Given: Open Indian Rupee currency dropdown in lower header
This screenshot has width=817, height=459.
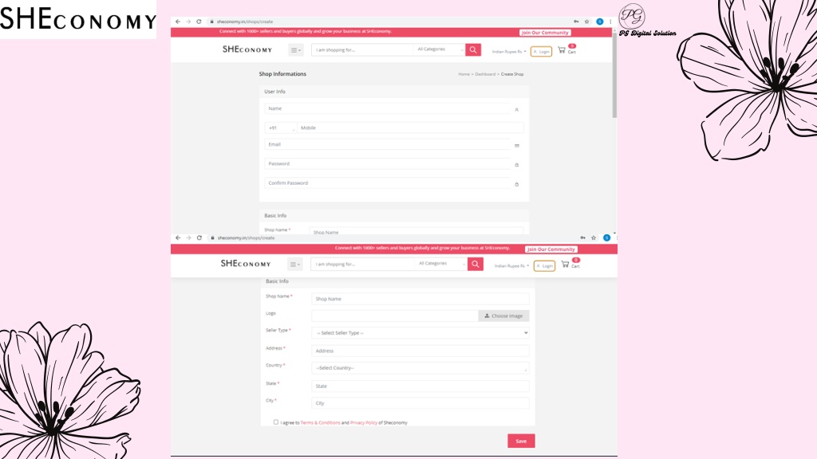Looking at the screenshot, I should 511,266.
